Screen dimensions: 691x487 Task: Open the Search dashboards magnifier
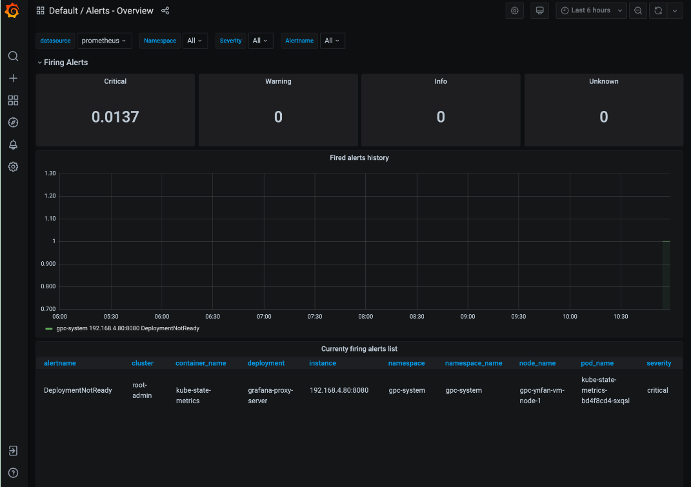tap(13, 56)
